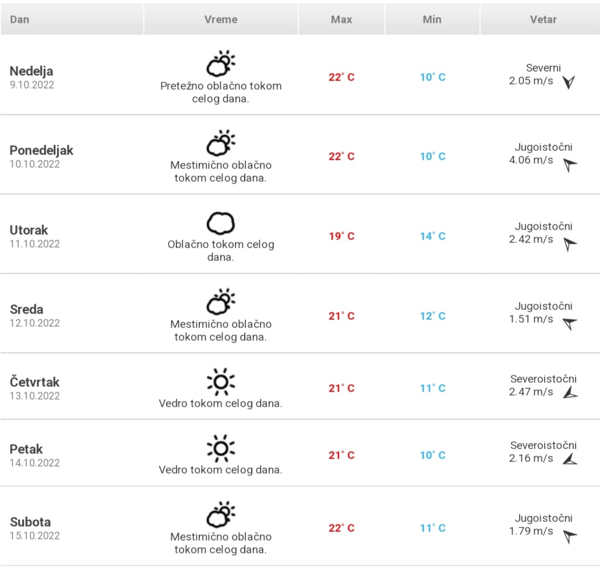The image size is (600, 568).
Task: Click the north wind arrow for Nedelja
Action: tap(569, 83)
